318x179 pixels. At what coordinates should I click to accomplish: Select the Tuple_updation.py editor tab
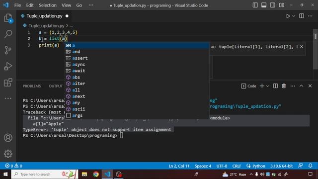(x=44, y=16)
